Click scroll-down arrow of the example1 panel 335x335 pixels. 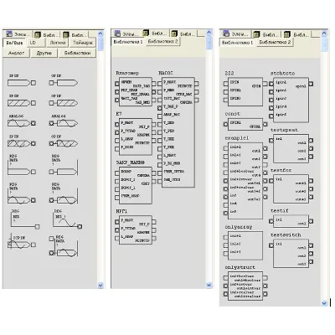click(x=324, y=302)
